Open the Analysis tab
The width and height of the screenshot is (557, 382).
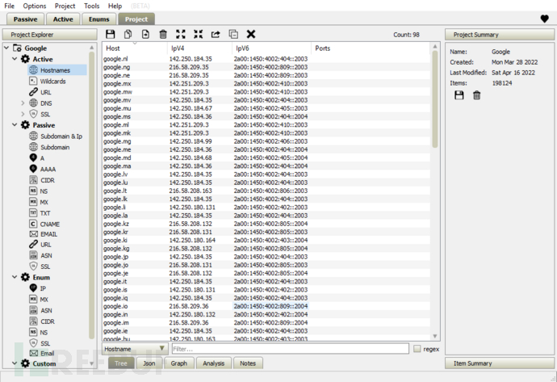(213, 363)
